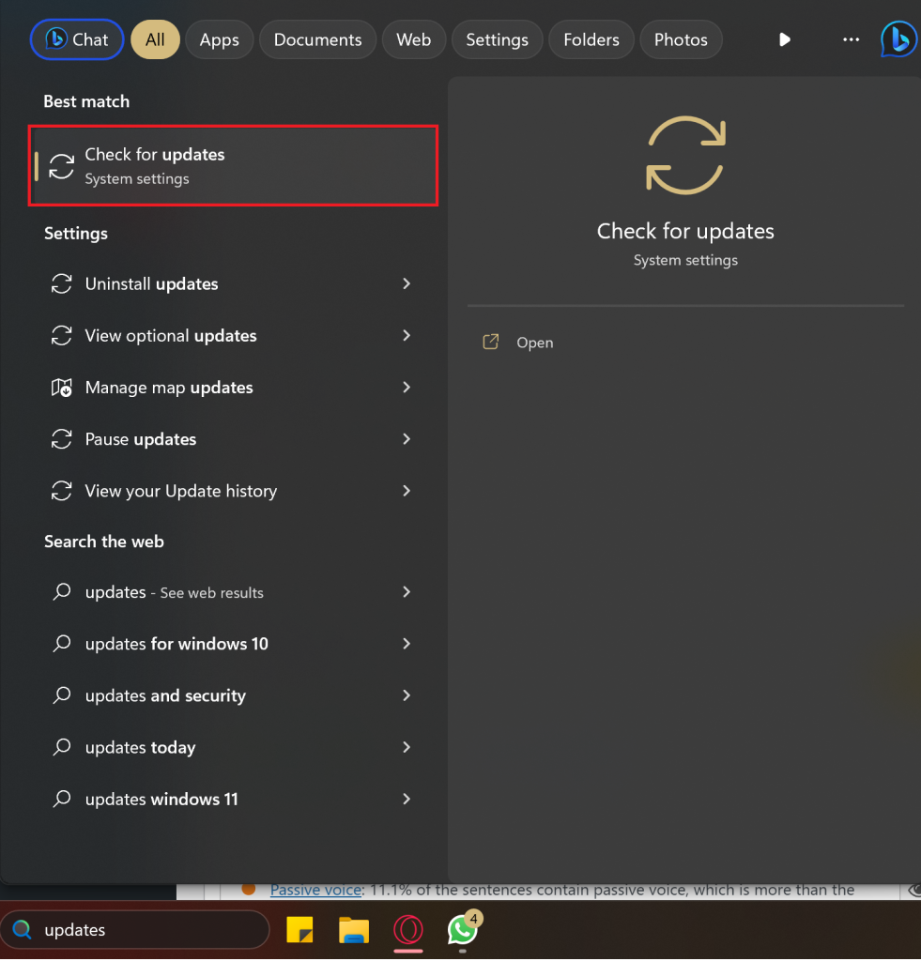Viewport: 921px width, 961px height.
Task: Click the large Check for updates sync icon
Action: pos(685,155)
